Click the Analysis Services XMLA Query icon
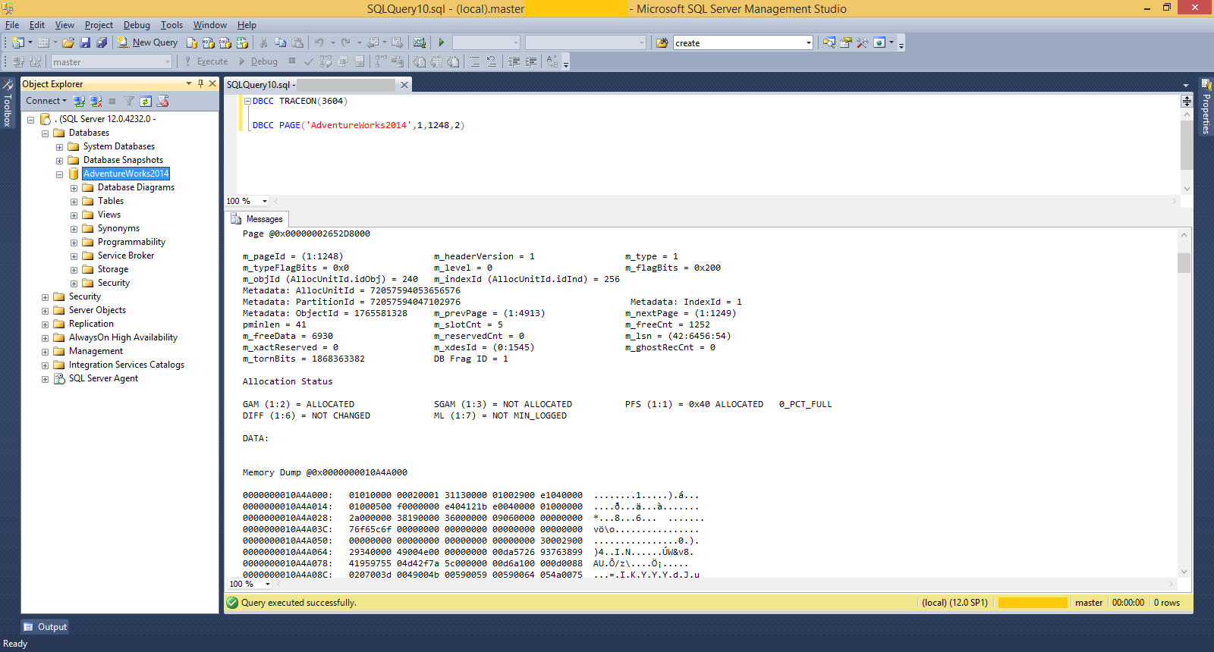This screenshot has height=652, width=1214. point(242,42)
